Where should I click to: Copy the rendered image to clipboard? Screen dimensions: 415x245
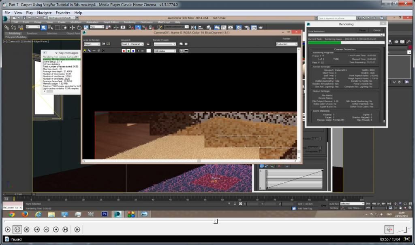89,51
